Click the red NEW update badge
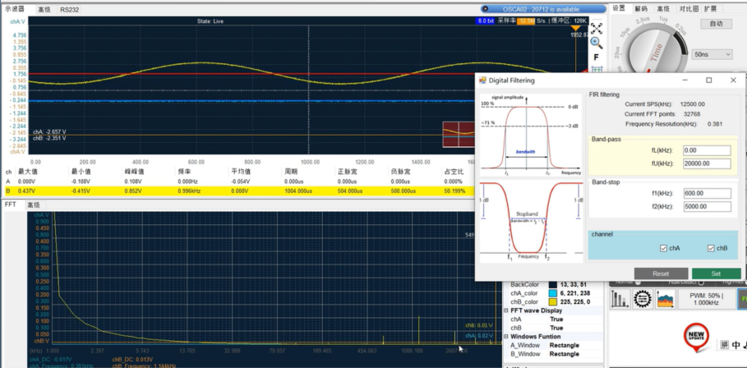747x368 pixels. 697,337
